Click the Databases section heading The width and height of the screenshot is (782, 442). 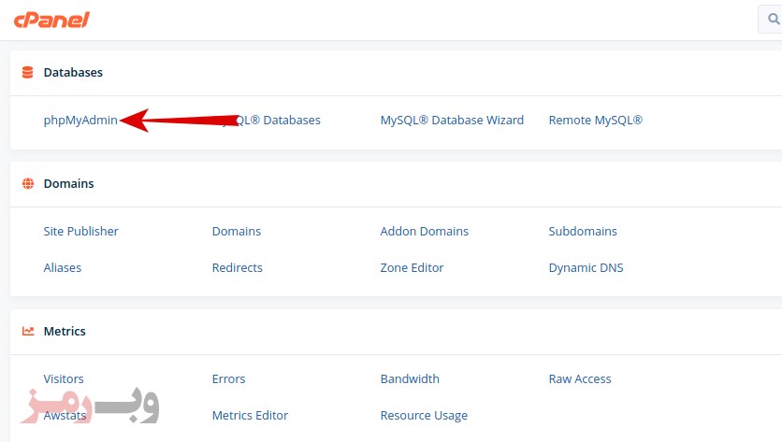pos(73,72)
